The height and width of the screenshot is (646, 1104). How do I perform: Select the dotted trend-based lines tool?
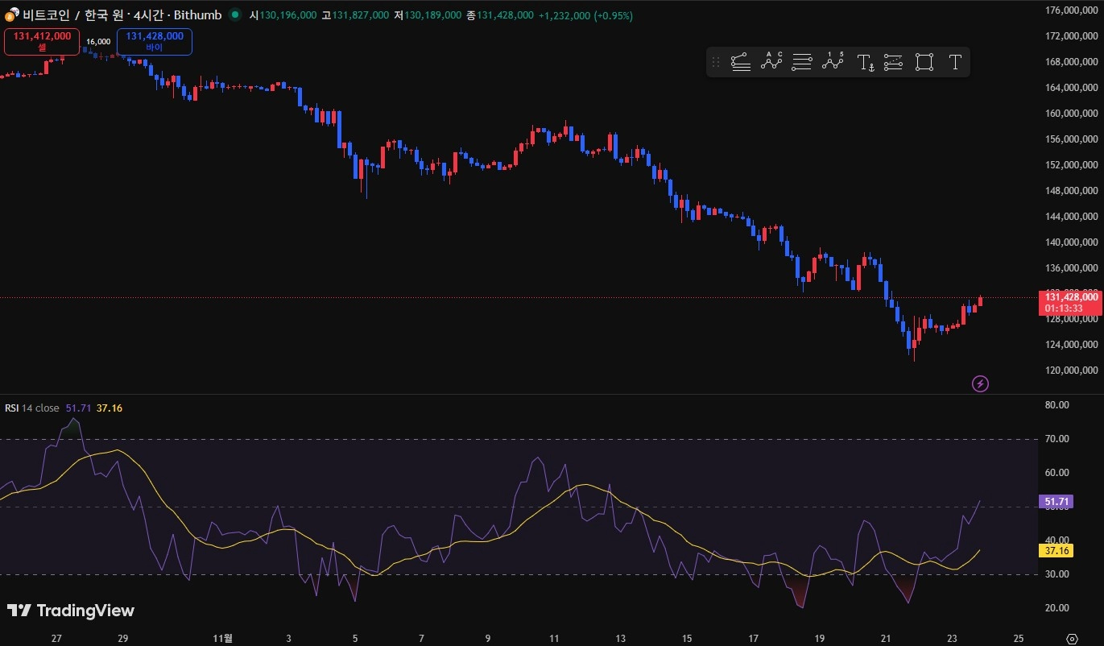[893, 62]
